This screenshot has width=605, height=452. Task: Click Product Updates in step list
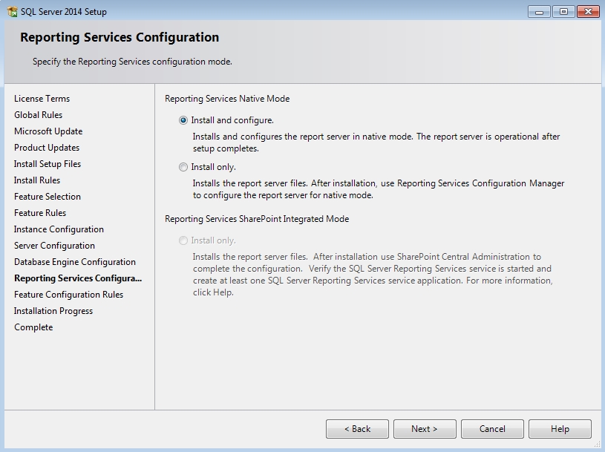point(47,148)
